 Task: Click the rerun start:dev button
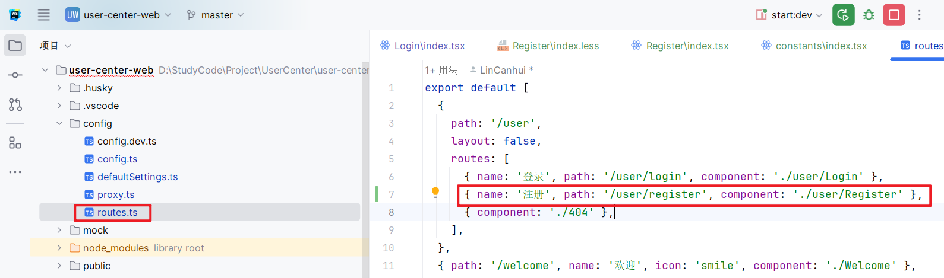843,15
